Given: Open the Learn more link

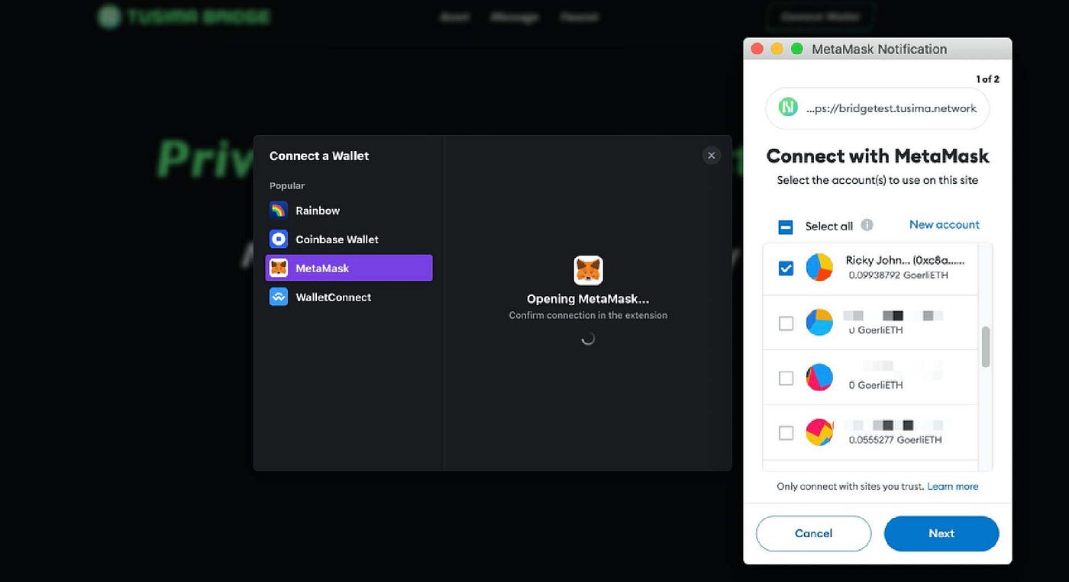Looking at the screenshot, I should tap(952, 487).
